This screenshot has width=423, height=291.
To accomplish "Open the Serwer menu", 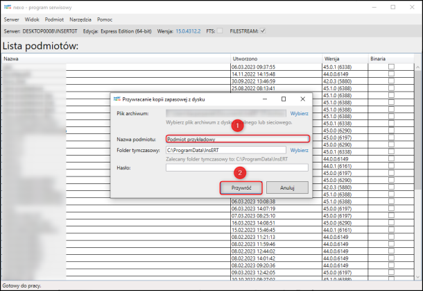I will click(x=11, y=19).
